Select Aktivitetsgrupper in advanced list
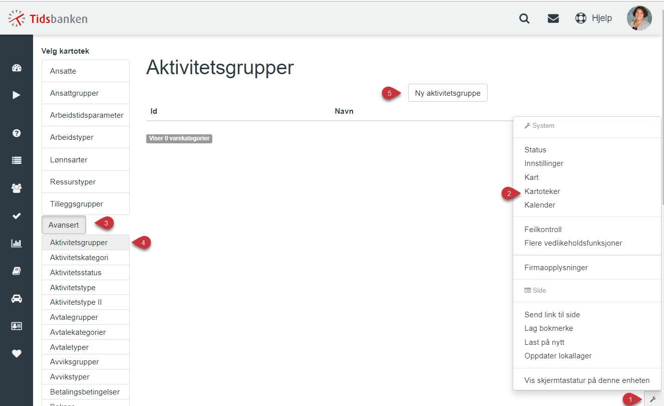This screenshot has width=664, height=406. (86, 243)
